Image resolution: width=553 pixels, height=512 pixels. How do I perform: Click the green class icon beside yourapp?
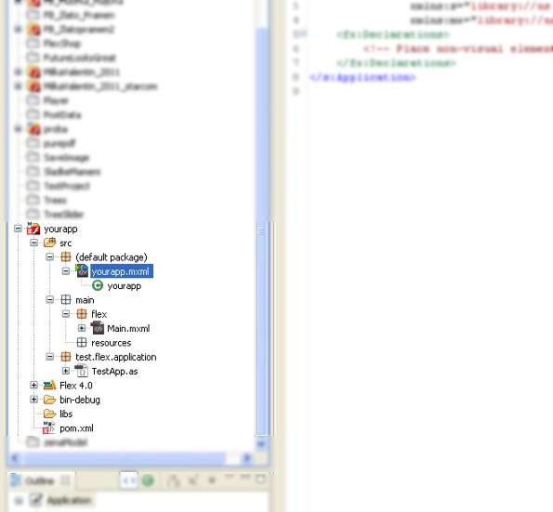pos(98,285)
